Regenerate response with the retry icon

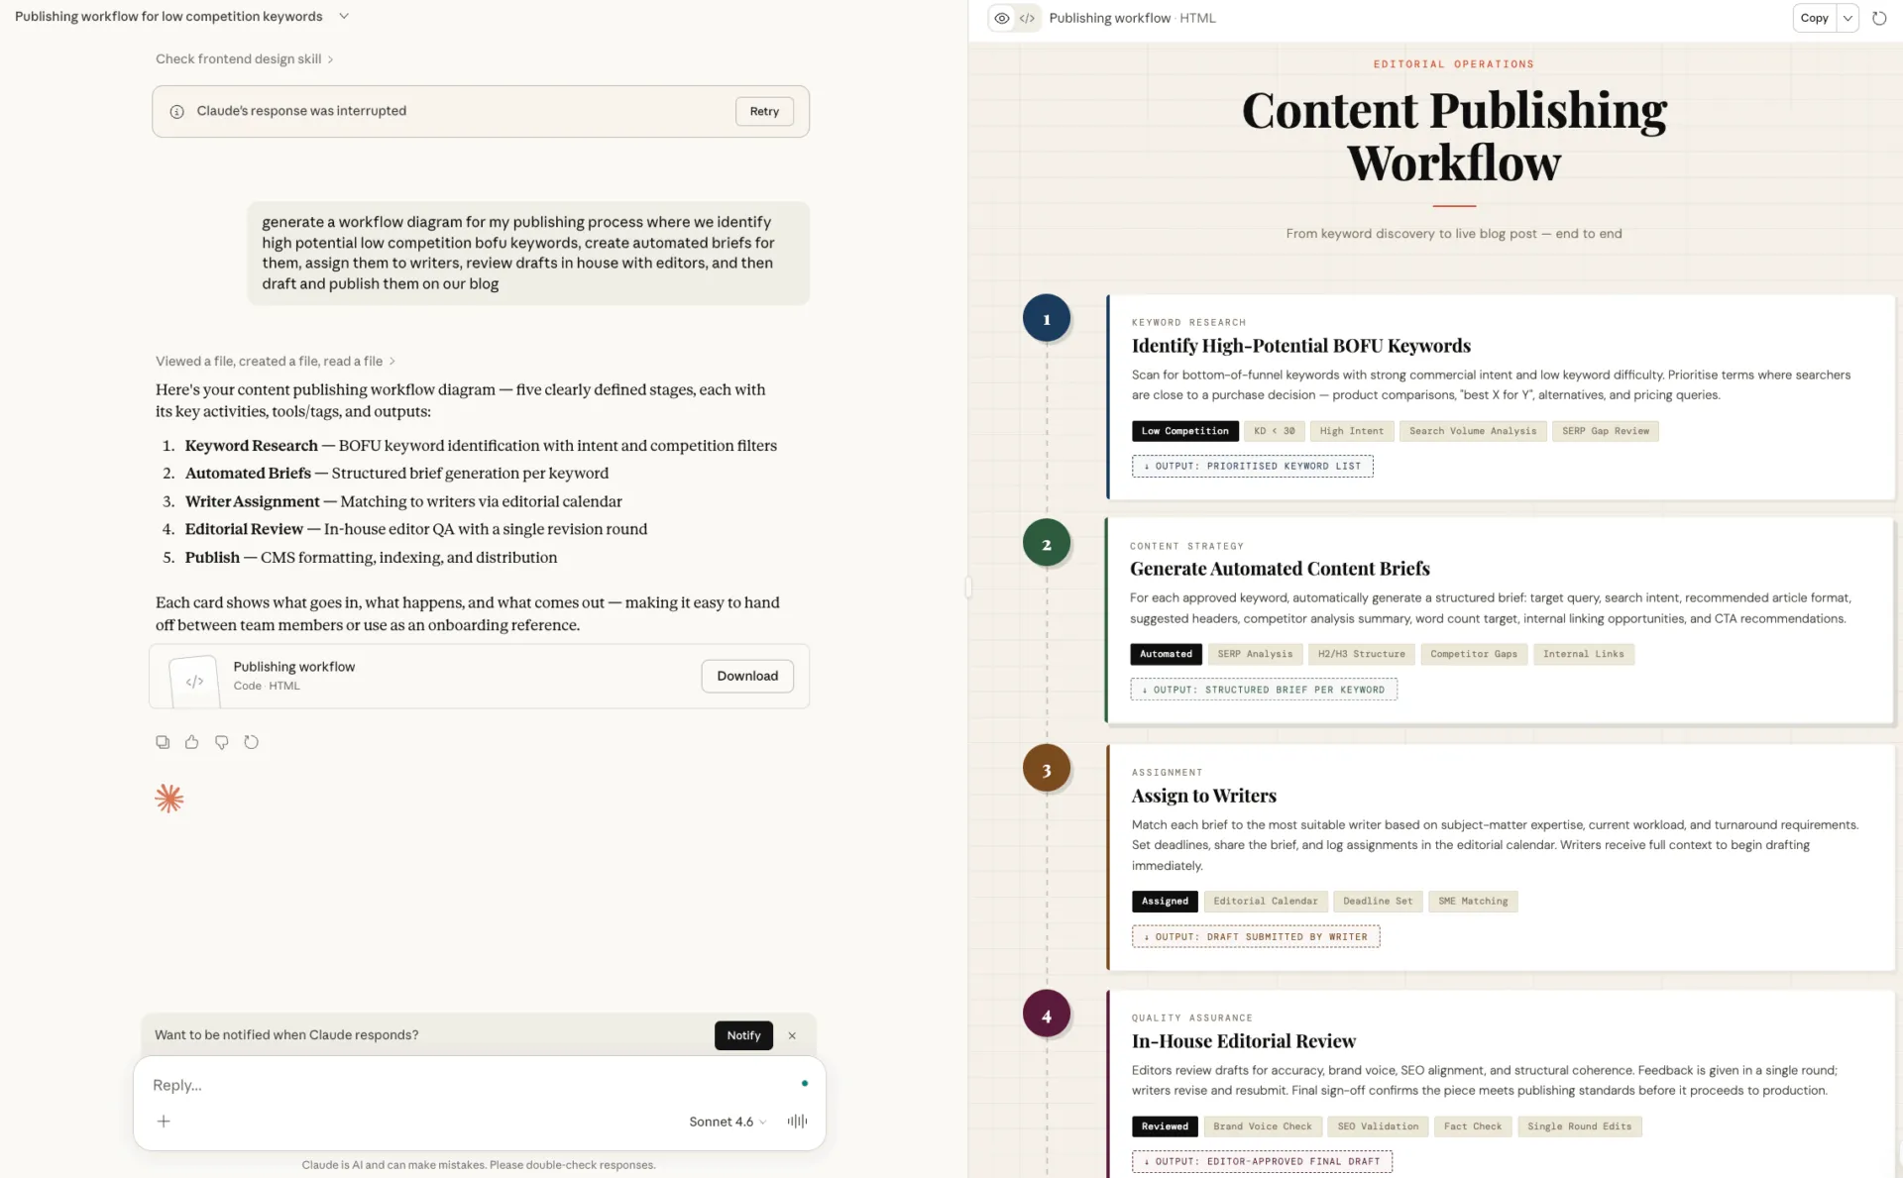(252, 742)
